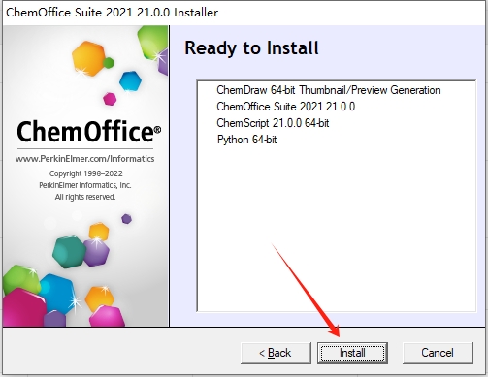
Task: Click the large magenta hexagon at bottom-left corner
Action: (x=23, y=307)
